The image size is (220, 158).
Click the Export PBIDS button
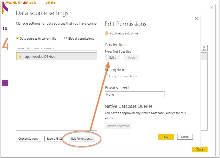55,139
